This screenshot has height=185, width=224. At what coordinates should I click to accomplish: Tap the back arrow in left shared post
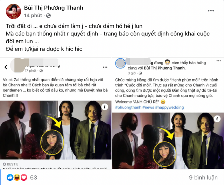(x=6, y=67)
